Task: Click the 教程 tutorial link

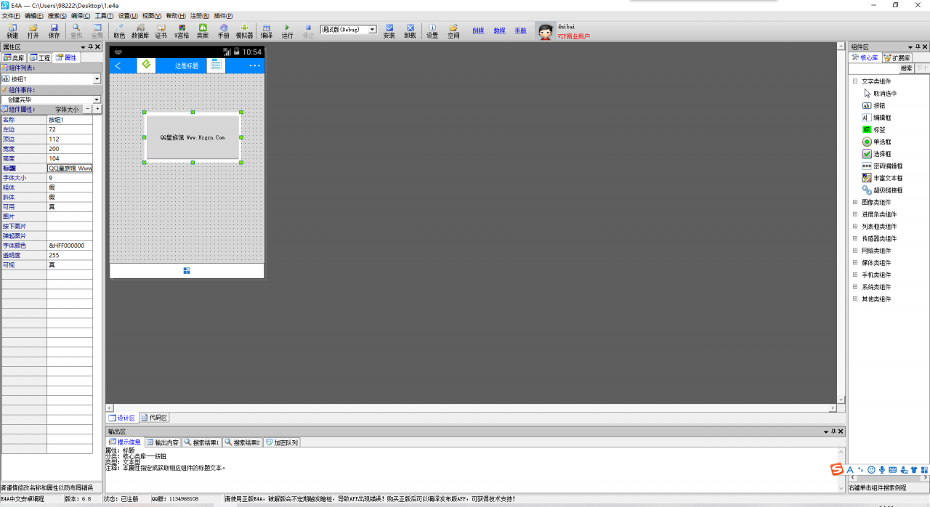Action: [x=499, y=31]
